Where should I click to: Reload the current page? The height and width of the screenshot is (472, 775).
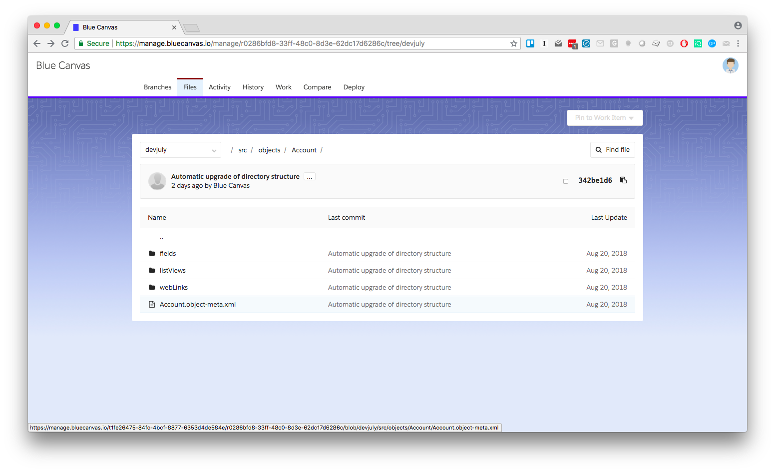pos(65,43)
